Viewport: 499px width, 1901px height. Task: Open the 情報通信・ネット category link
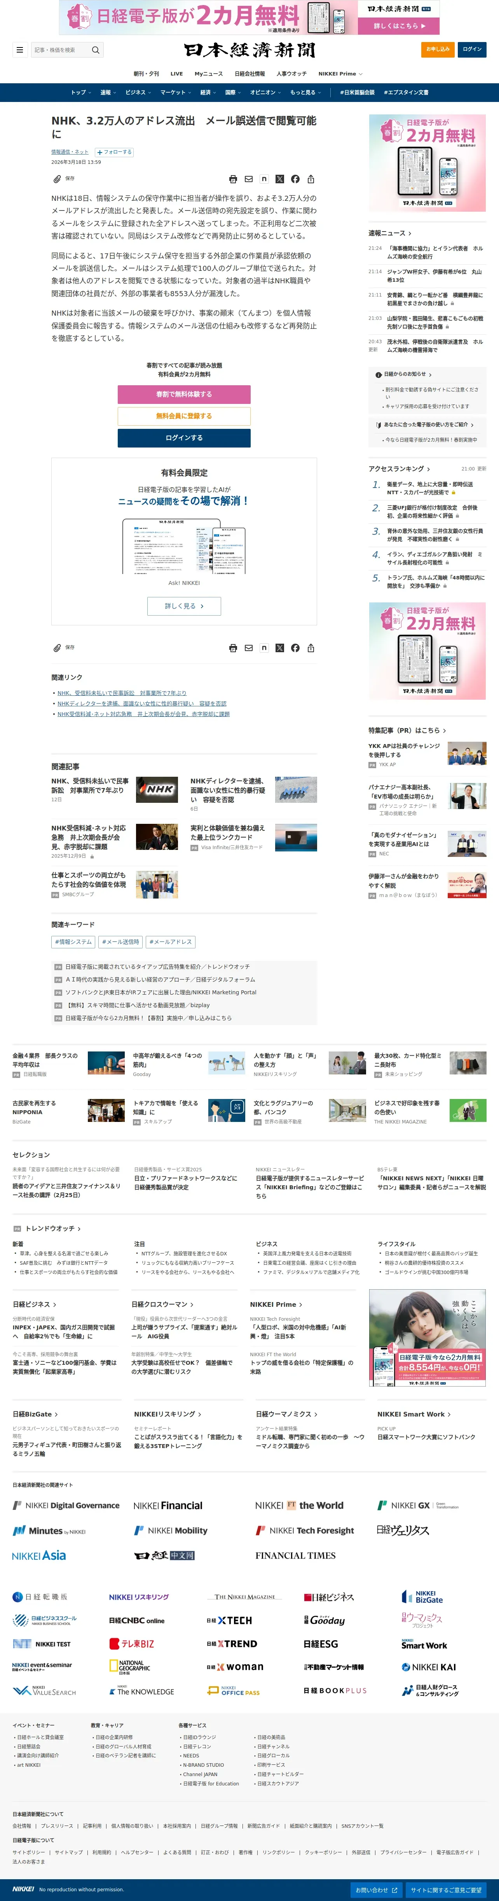tap(70, 152)
